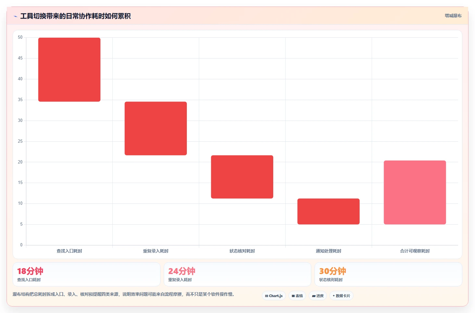Open the 18分钟 查找入口耗时 stat card
Viewport: 475px width, 313px height.
coord(86,274)
